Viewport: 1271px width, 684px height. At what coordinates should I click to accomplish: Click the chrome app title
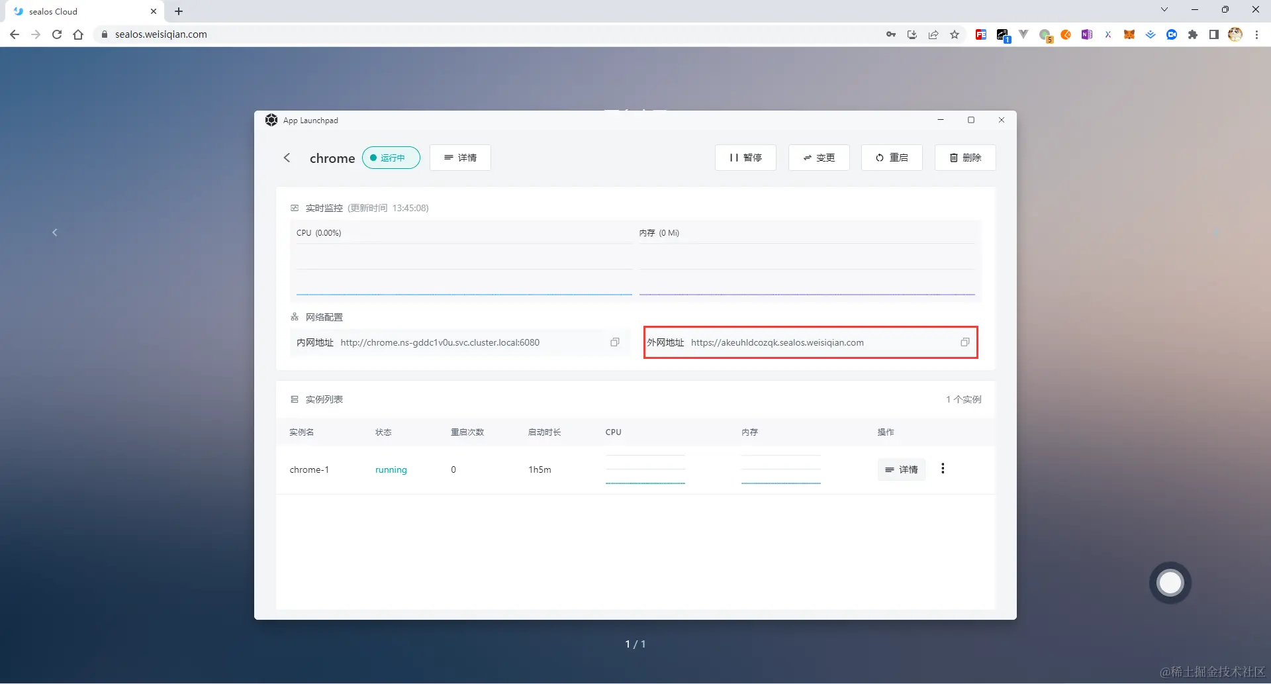point(332,158)
